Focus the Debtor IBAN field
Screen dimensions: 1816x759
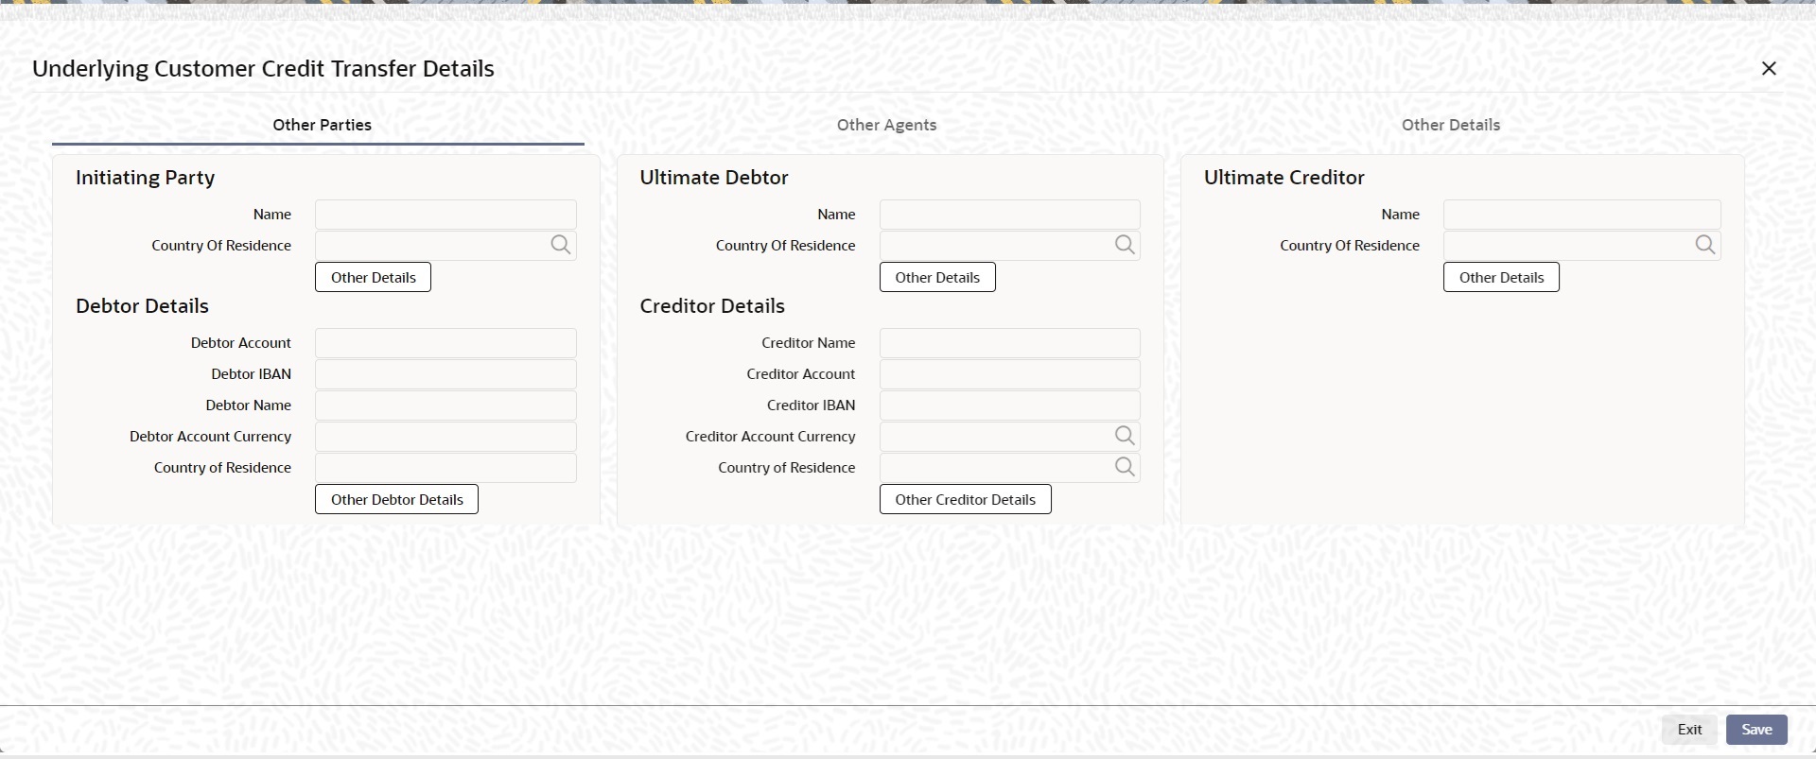445,374
